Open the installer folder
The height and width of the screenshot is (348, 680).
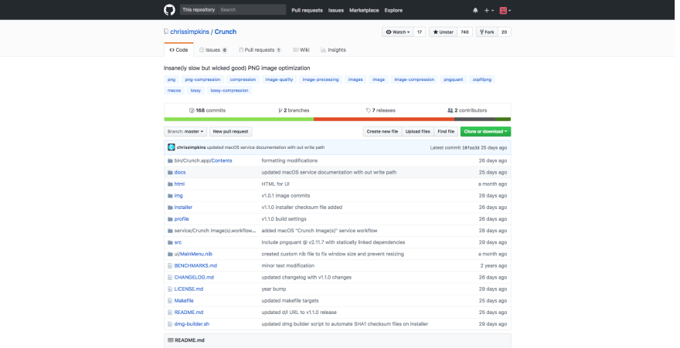[x=183, y=208]
